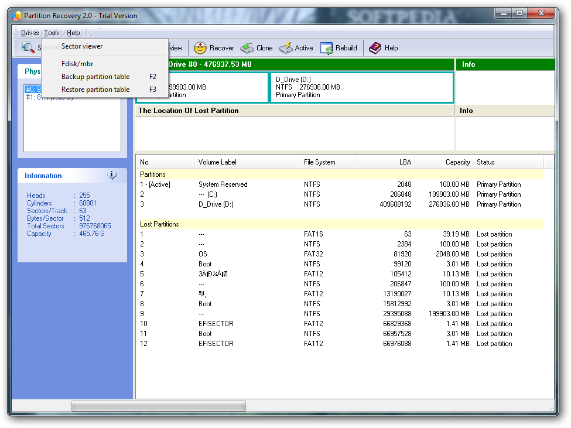571x428 pixels.
Task: Open the Help menu
Action: click(73, 33)
